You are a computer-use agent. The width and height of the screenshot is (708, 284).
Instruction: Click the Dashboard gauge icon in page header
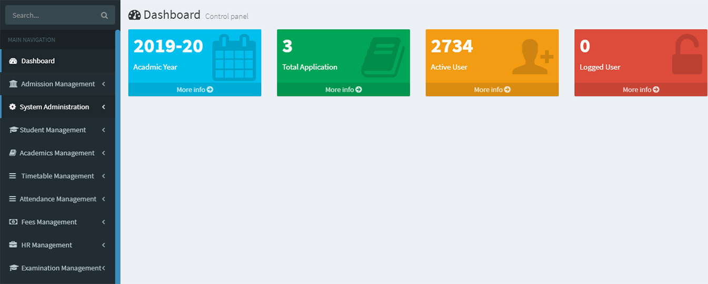(x=135, y=15)
